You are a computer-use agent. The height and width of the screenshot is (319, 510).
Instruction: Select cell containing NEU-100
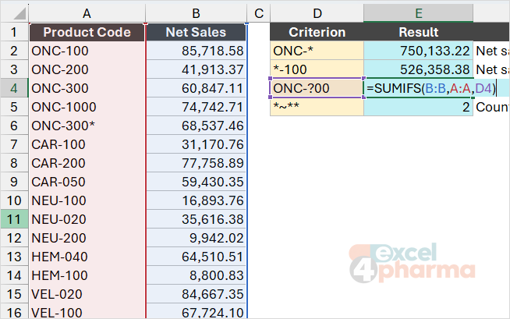click(x=87, y=200)
